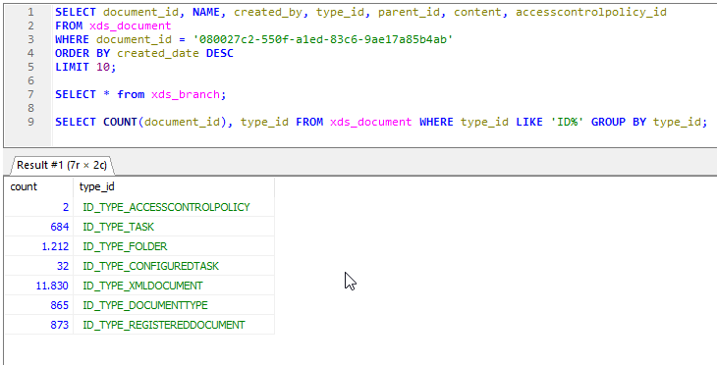Click the WHERE keyword on line 3
Viewport: 717px width, 365px height.
coord(72,40)
